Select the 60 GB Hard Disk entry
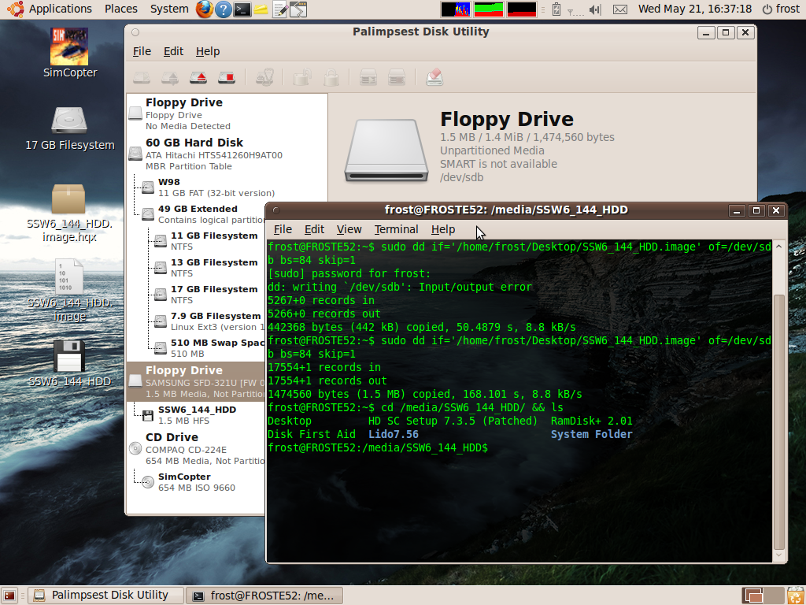806x605 pixels. point(227,154)
